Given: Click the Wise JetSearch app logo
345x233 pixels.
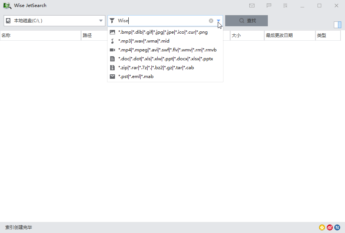Looking at the screenshot, I should click(x=7, y=6).
